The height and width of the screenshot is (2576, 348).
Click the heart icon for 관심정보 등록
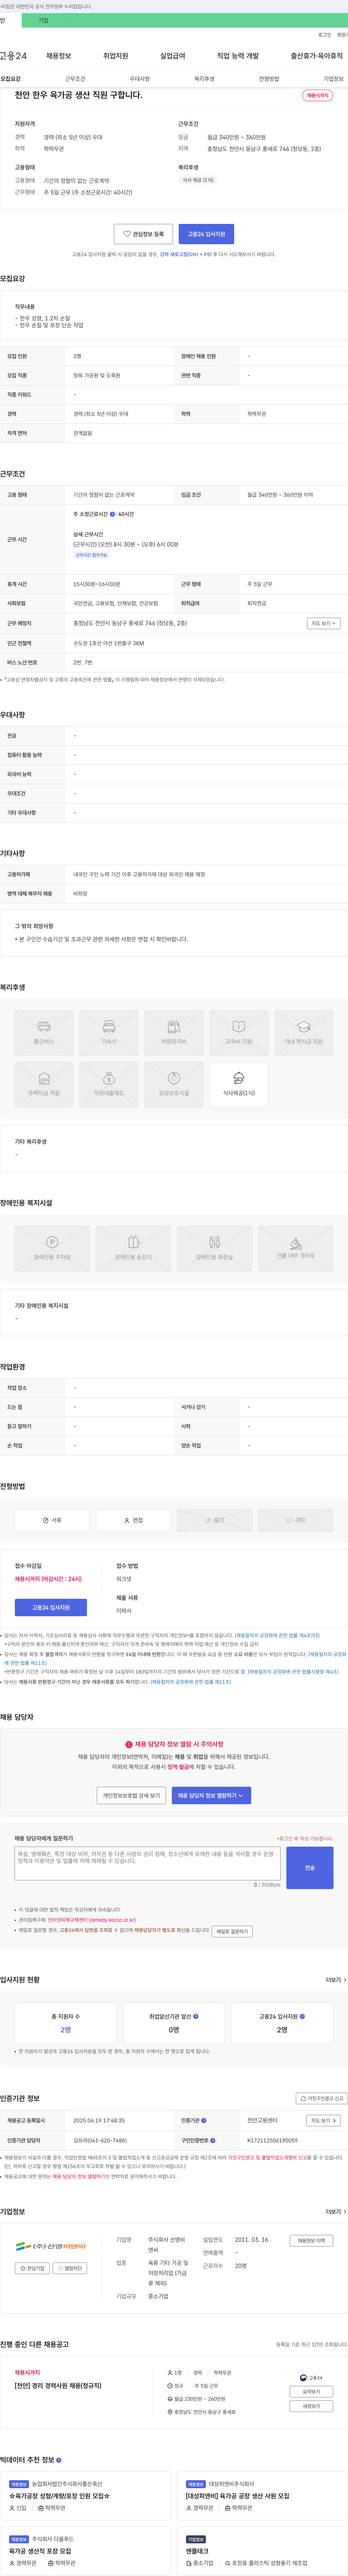coord(127,234)
